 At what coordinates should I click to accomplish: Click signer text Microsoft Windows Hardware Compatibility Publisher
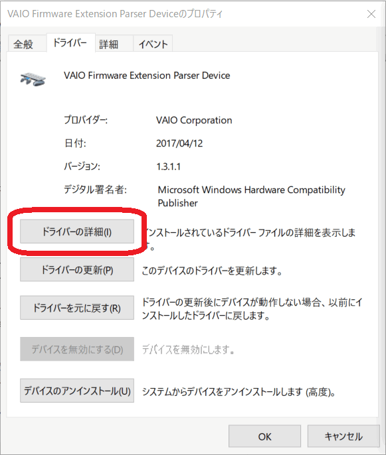pyautogui.click(x=251, y=196)
